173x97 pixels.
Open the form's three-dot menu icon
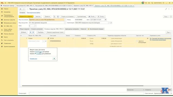(169, 9)
